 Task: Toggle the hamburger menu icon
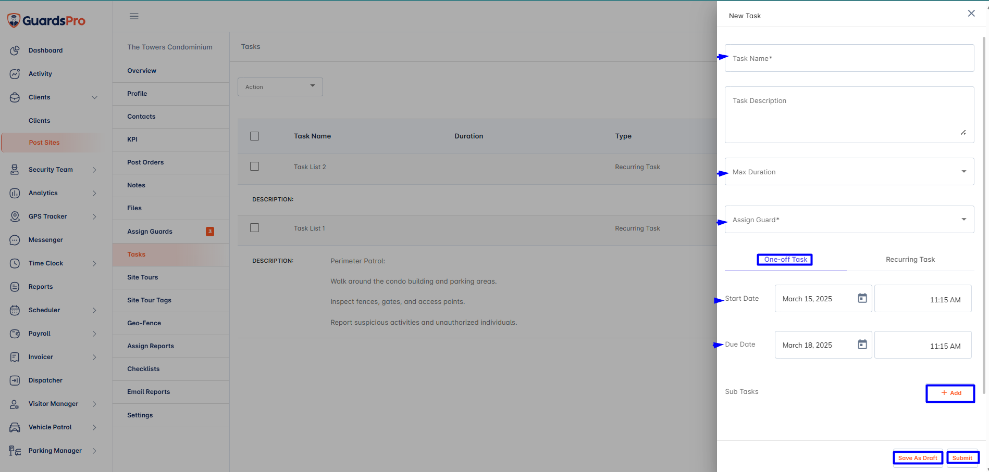(x=134, y=16)
